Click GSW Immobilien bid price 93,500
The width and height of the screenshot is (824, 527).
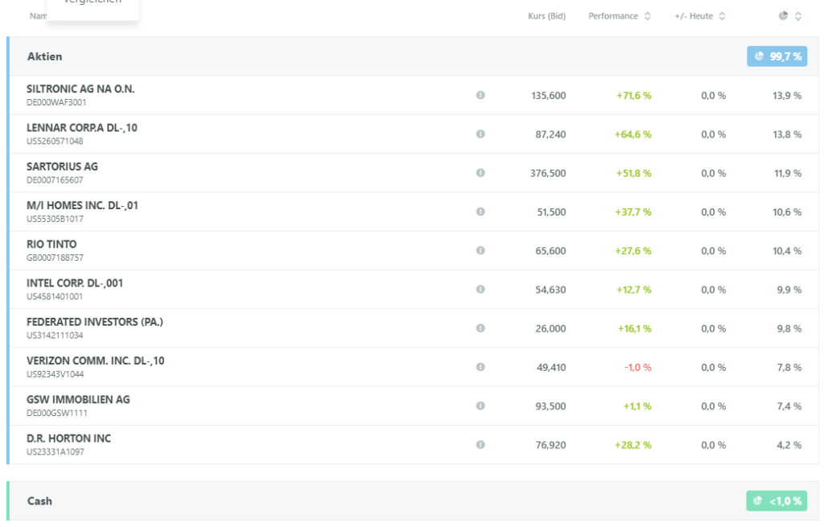pos(550,406)
